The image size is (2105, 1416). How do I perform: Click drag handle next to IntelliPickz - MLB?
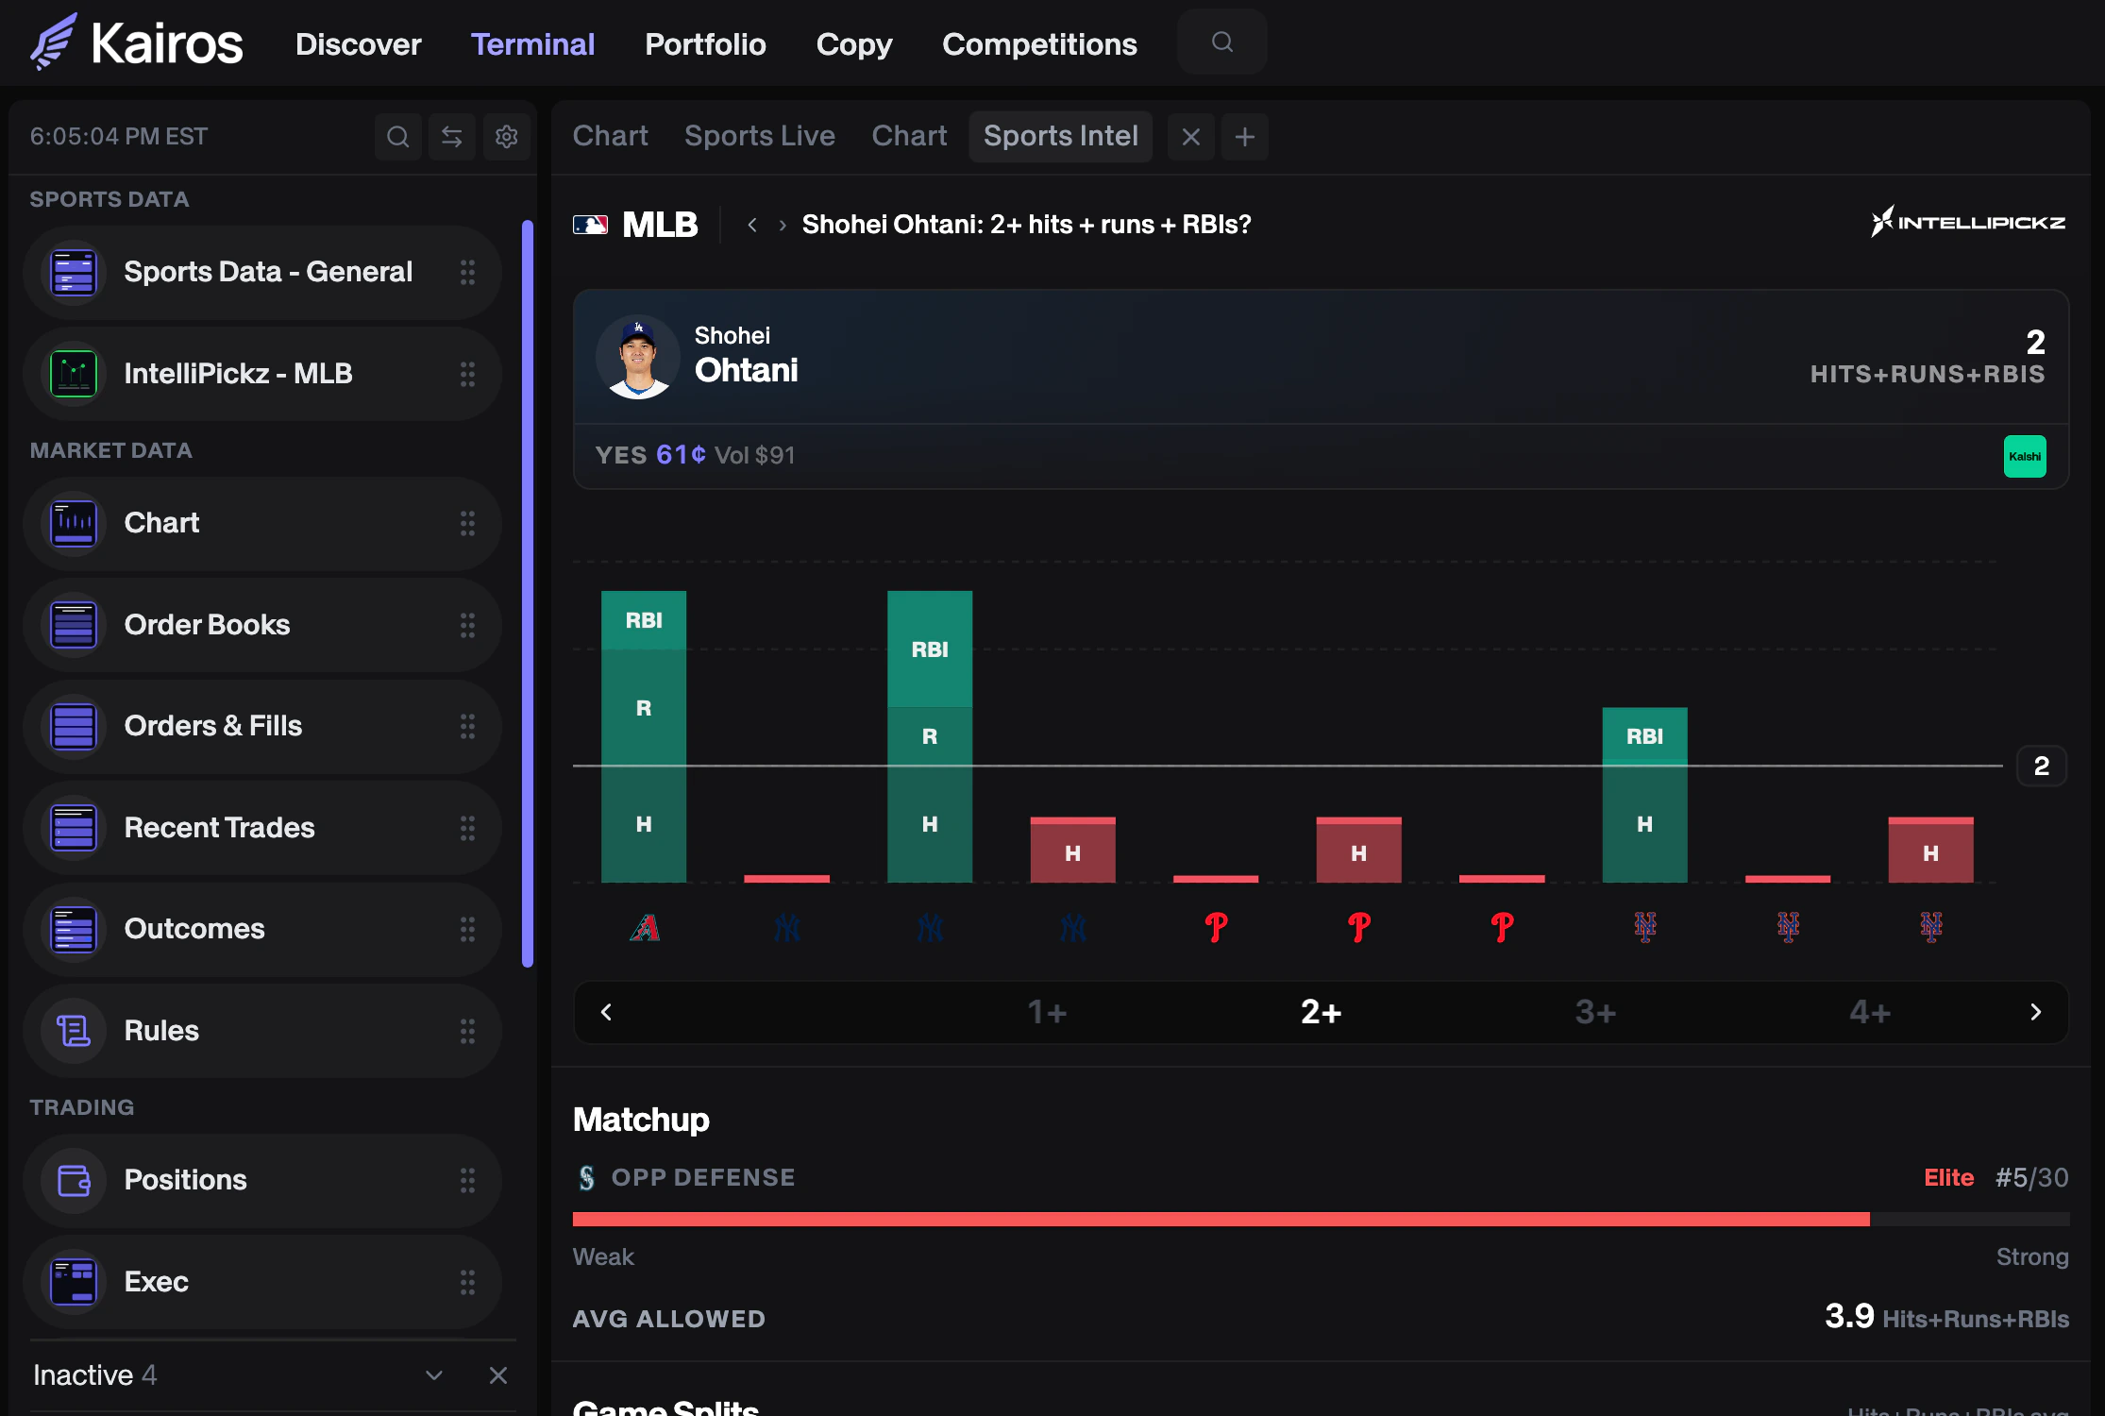coord(467,374)
